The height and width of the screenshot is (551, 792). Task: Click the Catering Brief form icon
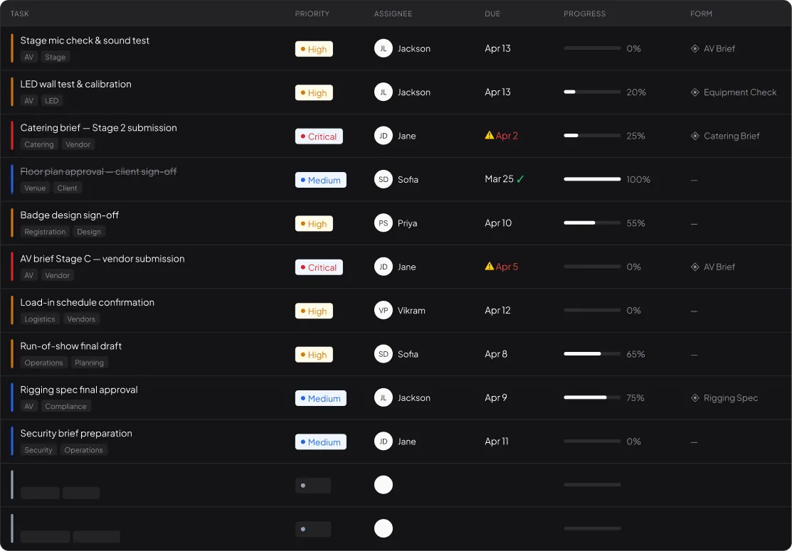695,137
